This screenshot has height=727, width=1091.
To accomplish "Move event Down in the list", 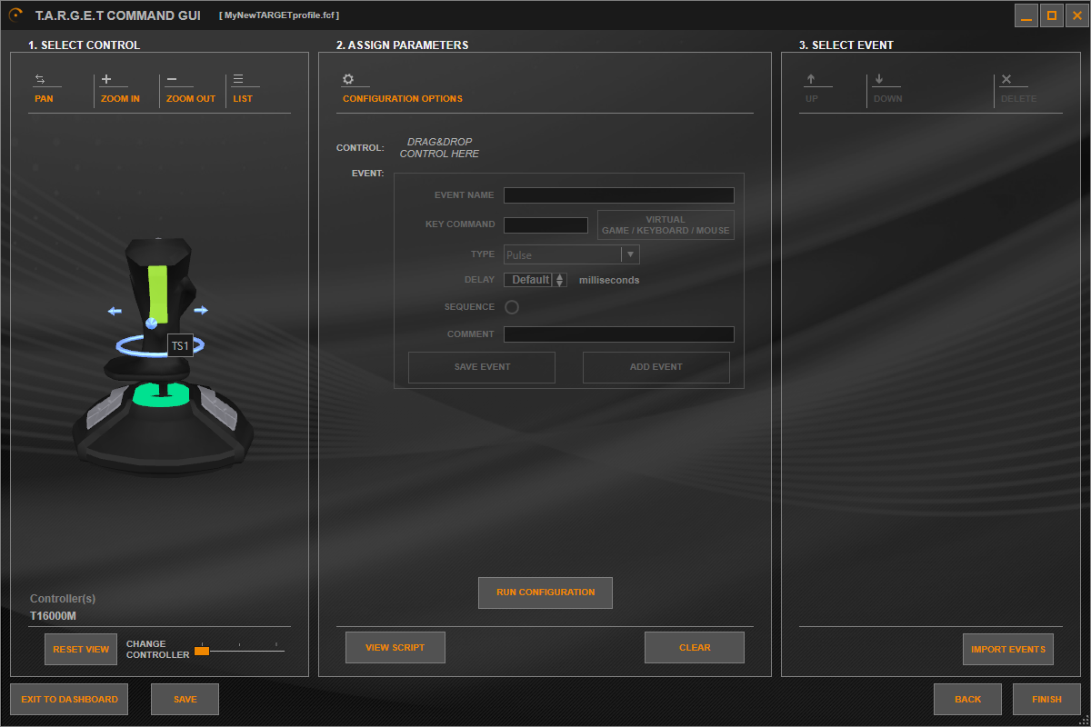I will click(x=887, y=88).
